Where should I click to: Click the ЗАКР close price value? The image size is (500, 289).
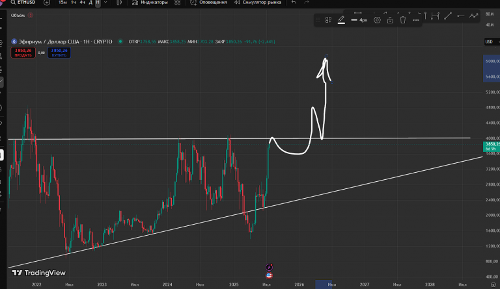pos(234,42)
